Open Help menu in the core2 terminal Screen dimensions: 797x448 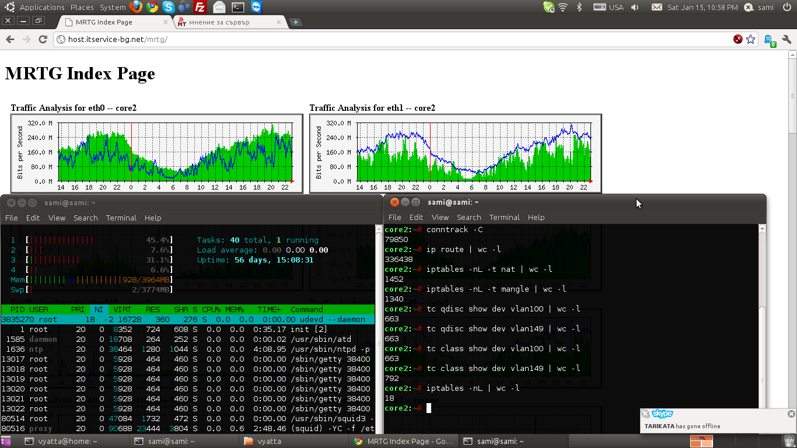click(536, 217)
